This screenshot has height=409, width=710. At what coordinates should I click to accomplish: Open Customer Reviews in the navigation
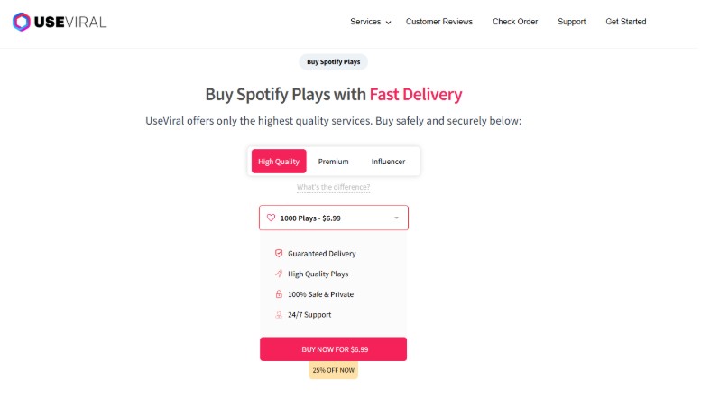438,22
